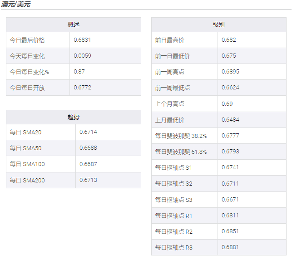Select the 0.6831 last price value
Image resolution: width=292 pixels, height=260 pixels.
[x=82, y=40]
